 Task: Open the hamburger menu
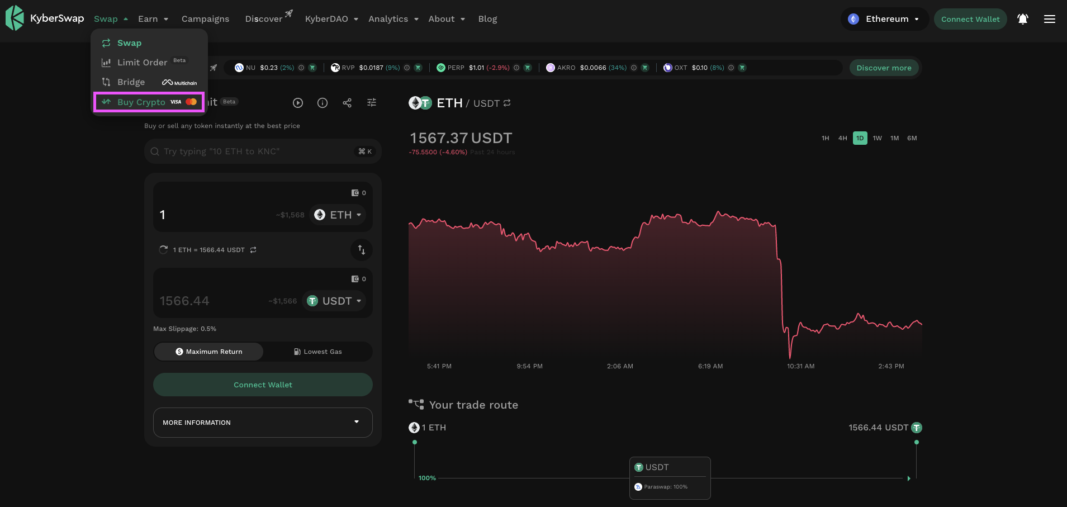1050,19
